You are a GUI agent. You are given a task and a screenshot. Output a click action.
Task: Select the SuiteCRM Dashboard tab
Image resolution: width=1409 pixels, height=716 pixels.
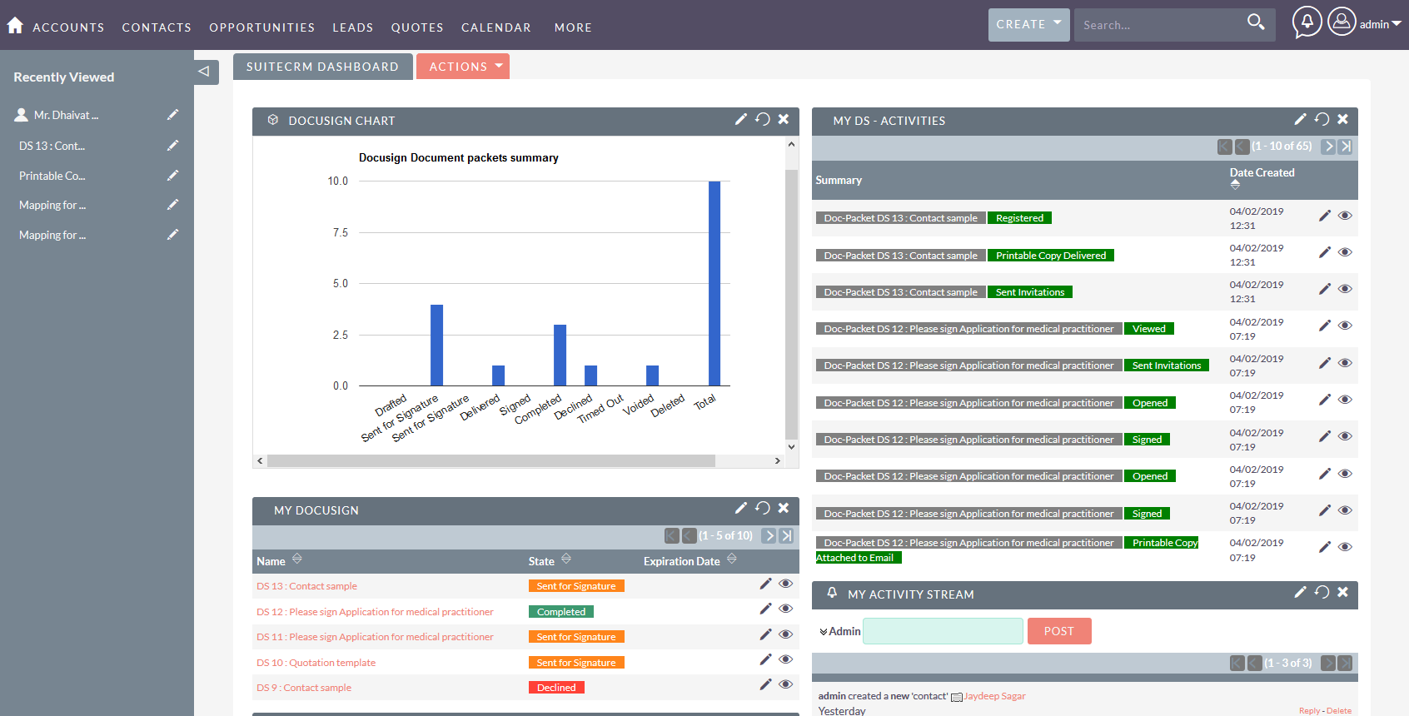pyautogui.click(x=322, y=67)
